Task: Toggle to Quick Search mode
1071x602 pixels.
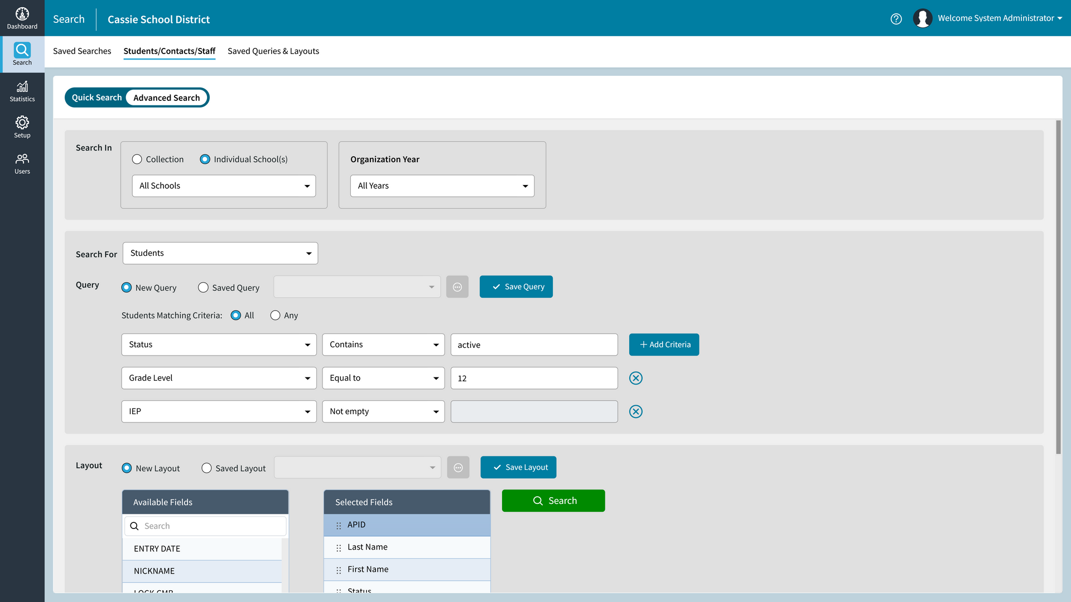Action: pos(97,97)
